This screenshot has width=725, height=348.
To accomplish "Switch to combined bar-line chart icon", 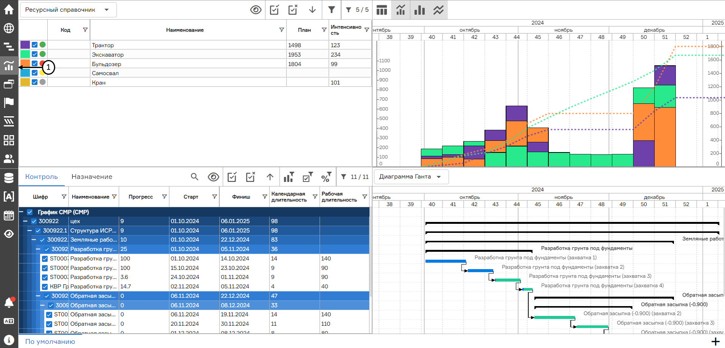I will [x=401, y=10].
